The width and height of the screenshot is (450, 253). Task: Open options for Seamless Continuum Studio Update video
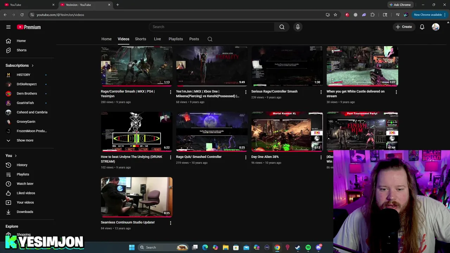171,223
